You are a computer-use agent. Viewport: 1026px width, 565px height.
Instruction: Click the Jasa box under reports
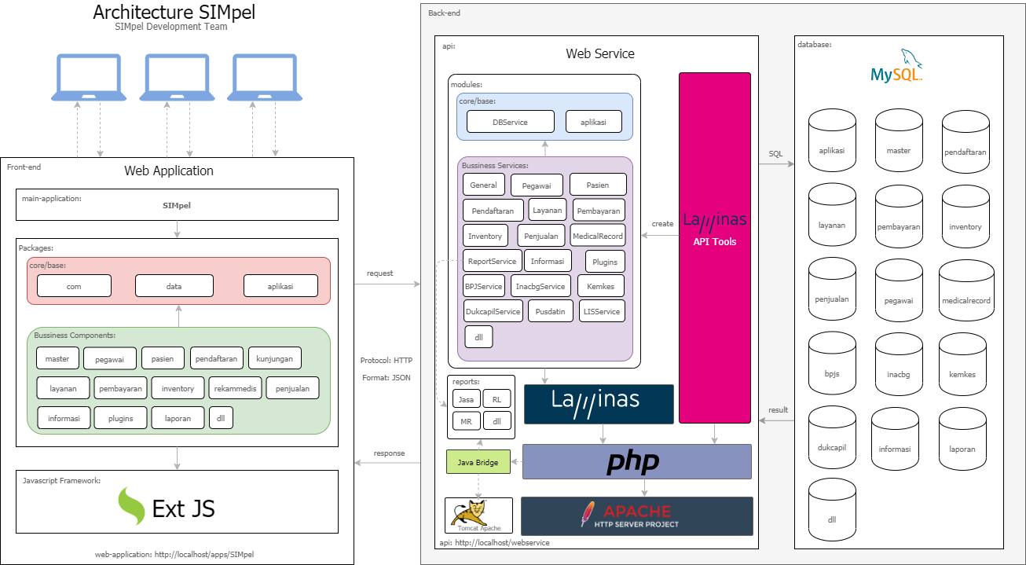466,399
